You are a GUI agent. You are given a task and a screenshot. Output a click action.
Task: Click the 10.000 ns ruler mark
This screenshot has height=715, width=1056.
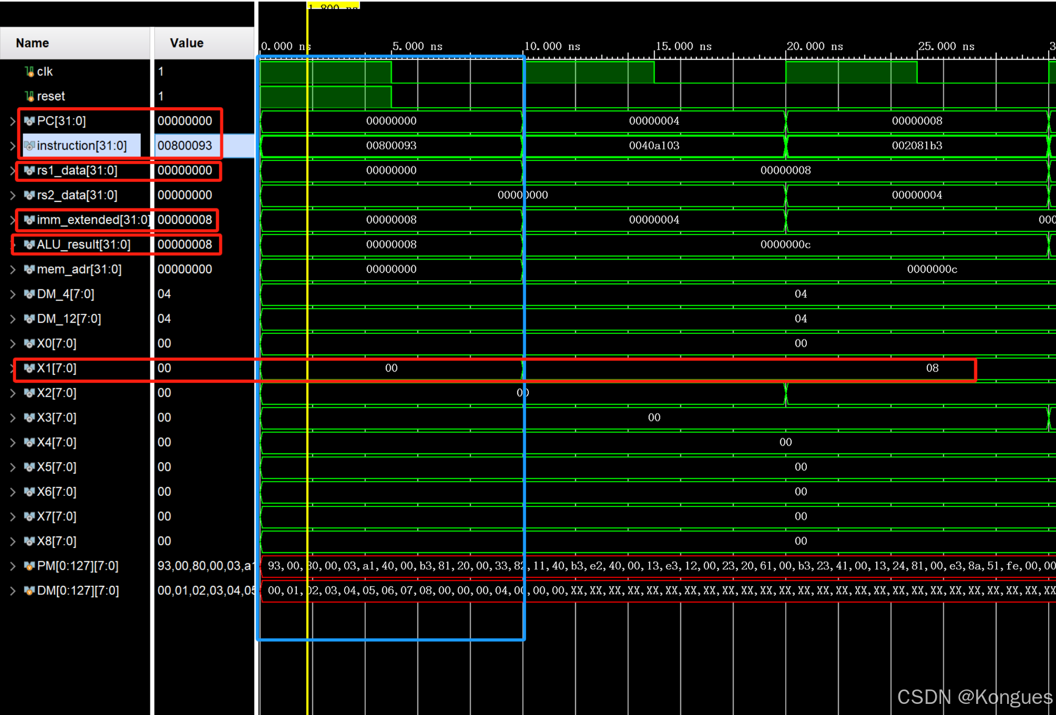pyautogui.click(x=552, y=46)
